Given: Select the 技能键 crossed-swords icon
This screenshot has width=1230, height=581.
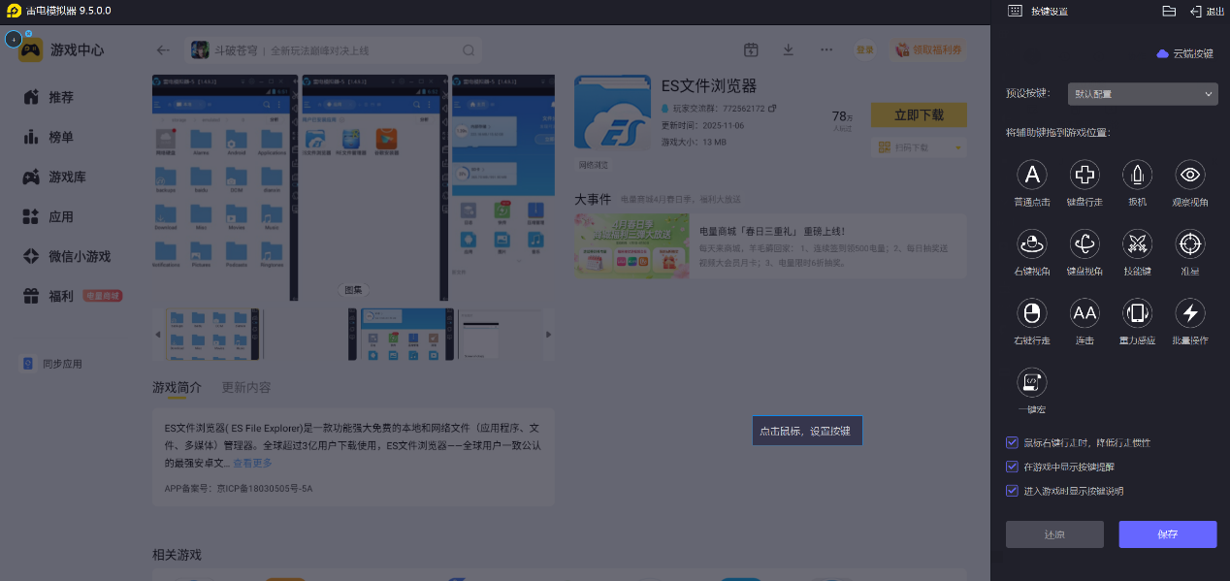Looking at the screenshot, I should point(1137,243).
